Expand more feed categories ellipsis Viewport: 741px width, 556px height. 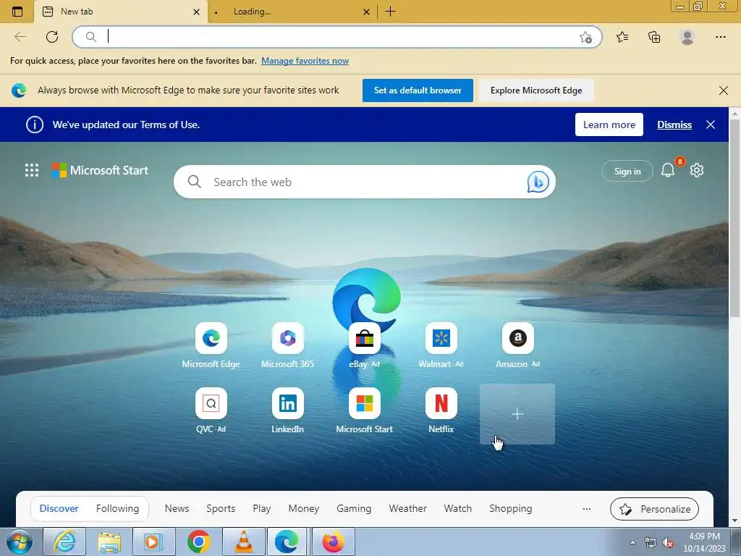coord(586,509)
